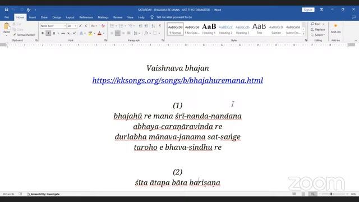The height and width of the screenshot is (202, 359).
Task: Align text to the right
Action: pos(123,34)
